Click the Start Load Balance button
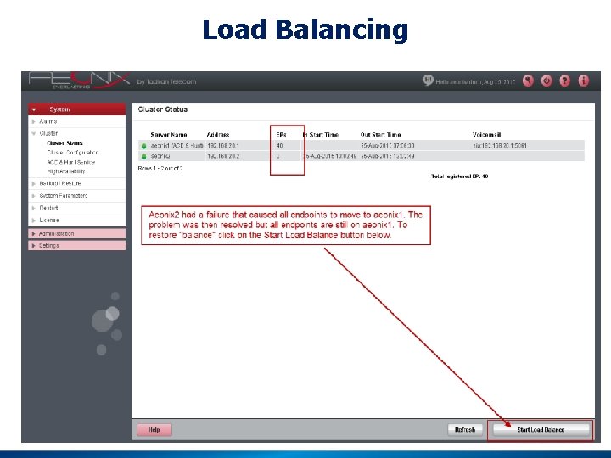Image resolution: width=611 pixels, height=458 pixels. click(x=541, y=429)
